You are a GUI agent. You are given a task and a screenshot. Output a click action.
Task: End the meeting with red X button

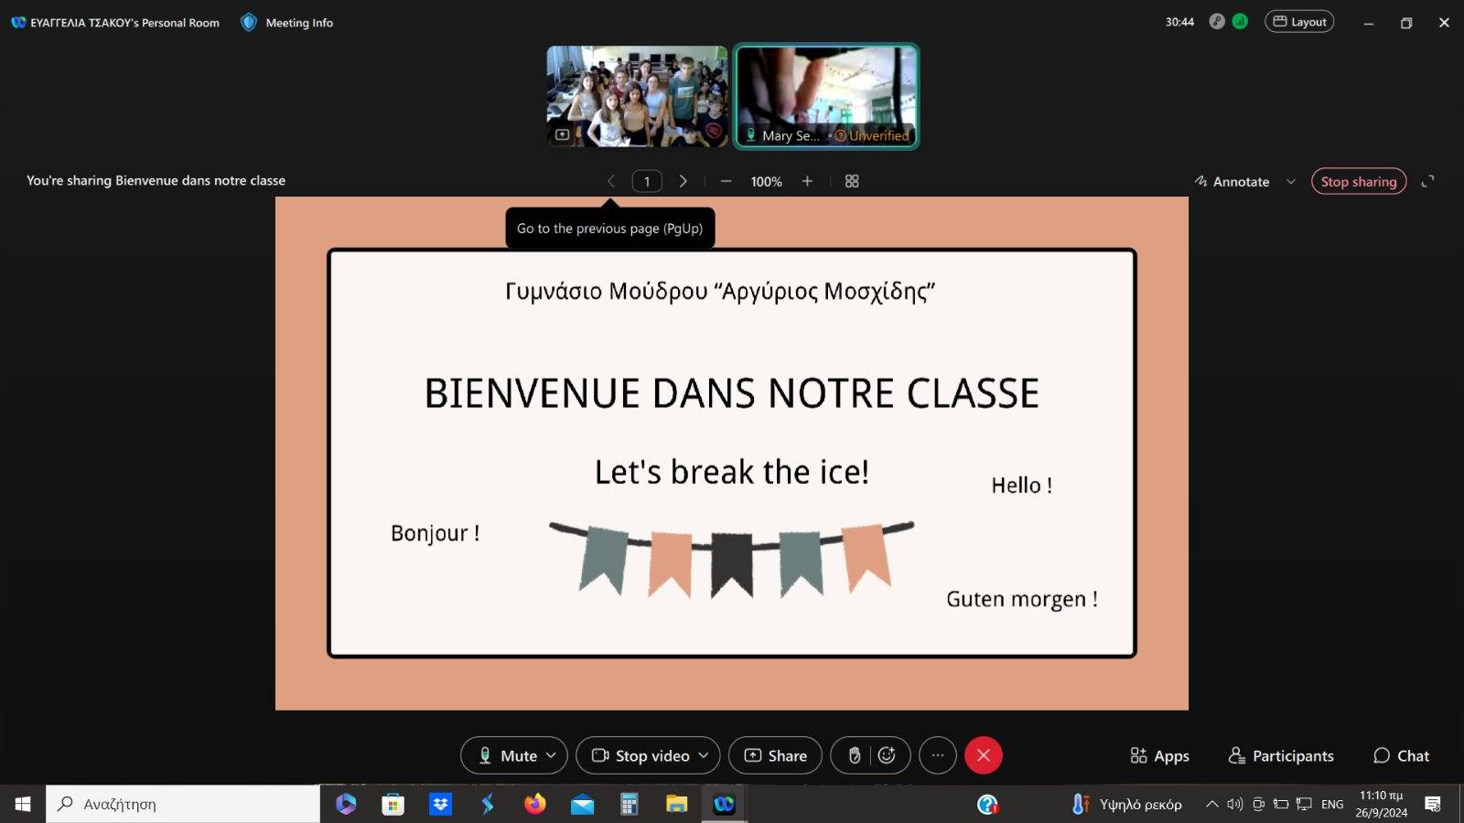[x=984, y=755]
